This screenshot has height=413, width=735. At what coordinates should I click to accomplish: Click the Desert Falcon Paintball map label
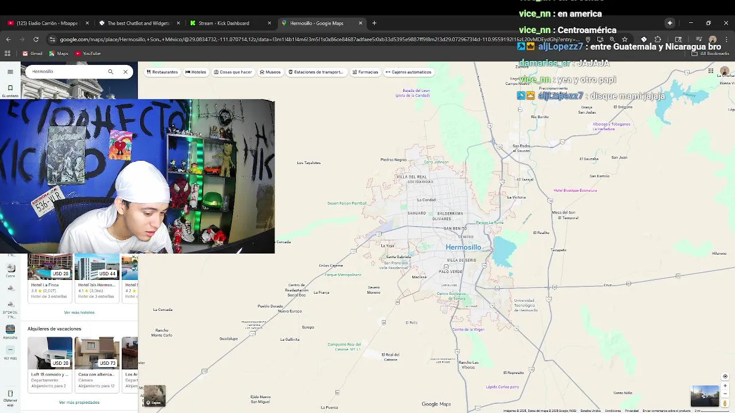[x=347, y=203]
